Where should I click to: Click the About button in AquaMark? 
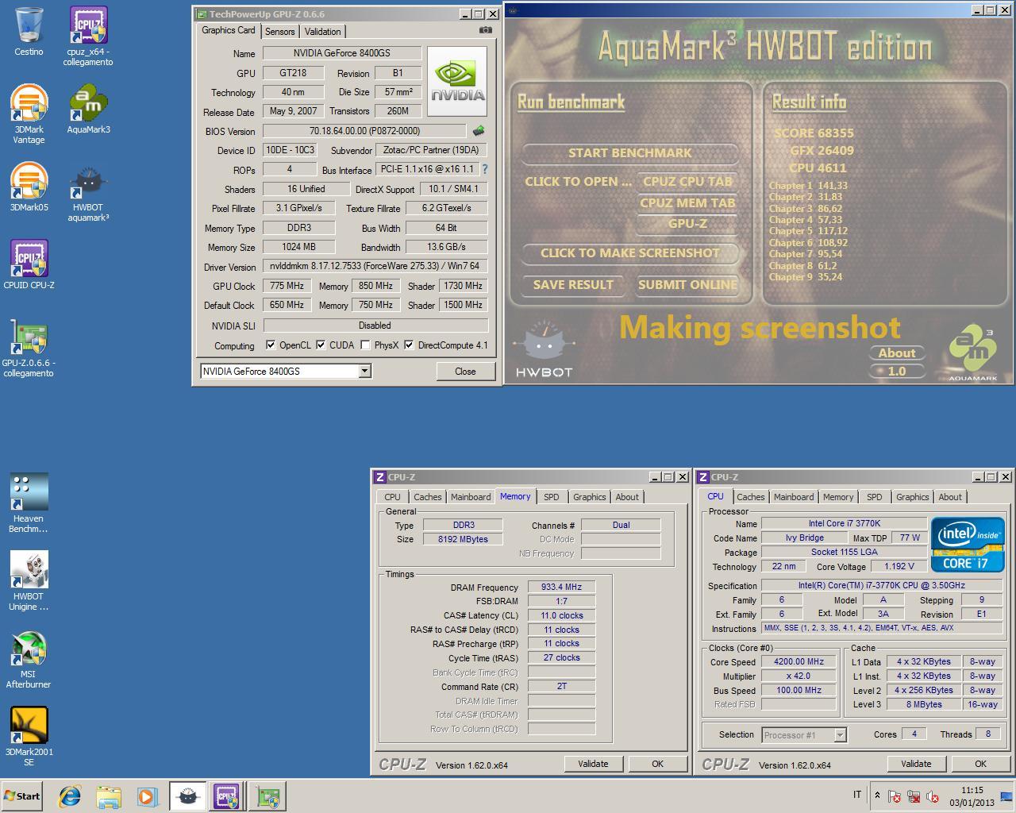897,353
